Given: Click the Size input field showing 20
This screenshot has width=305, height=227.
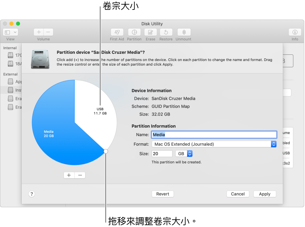Looking at the screenshot, I should [x=162, y=154].
